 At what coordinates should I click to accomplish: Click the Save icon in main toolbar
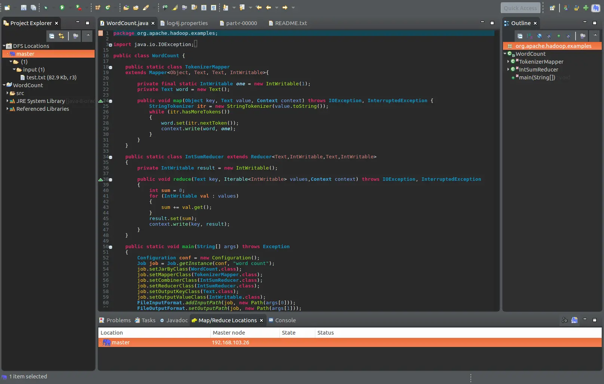tap(24, 7)
